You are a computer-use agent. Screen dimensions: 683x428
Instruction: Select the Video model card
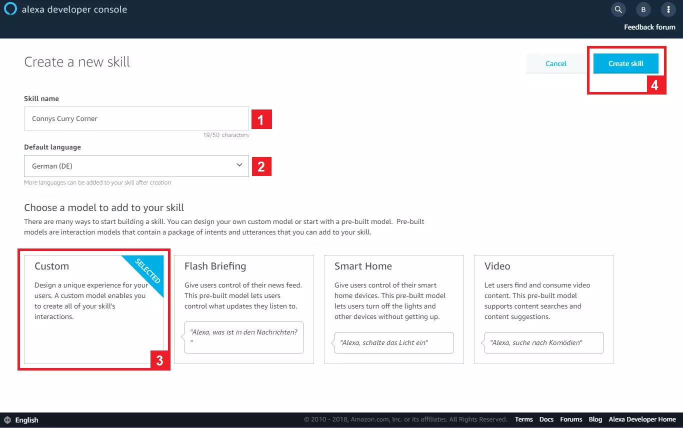[x=544, y=309]
